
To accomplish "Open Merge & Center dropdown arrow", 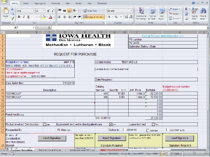I will coord(103,17).
